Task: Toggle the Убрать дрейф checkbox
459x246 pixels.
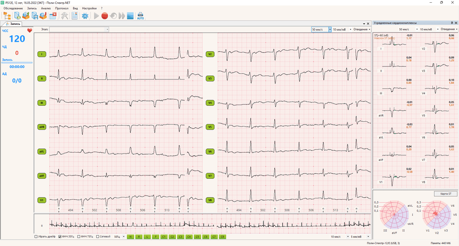Action: tap(36, 237)
